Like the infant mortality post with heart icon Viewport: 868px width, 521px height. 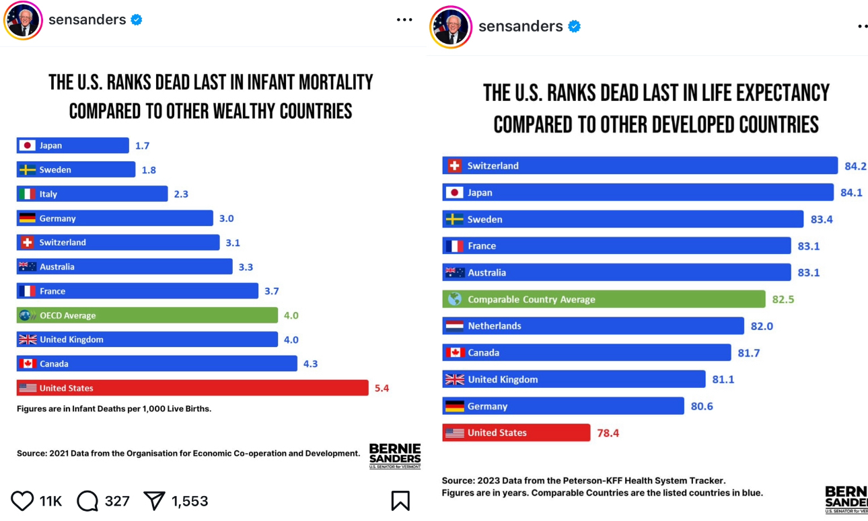click(22, 501)
